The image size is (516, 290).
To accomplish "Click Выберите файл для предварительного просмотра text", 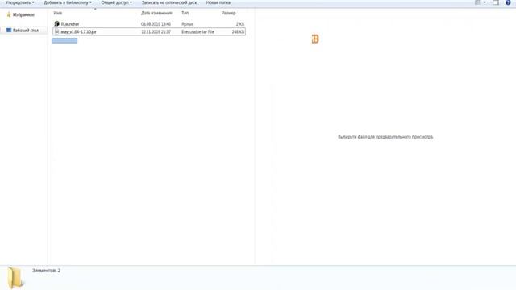I will tap(385, 137).
